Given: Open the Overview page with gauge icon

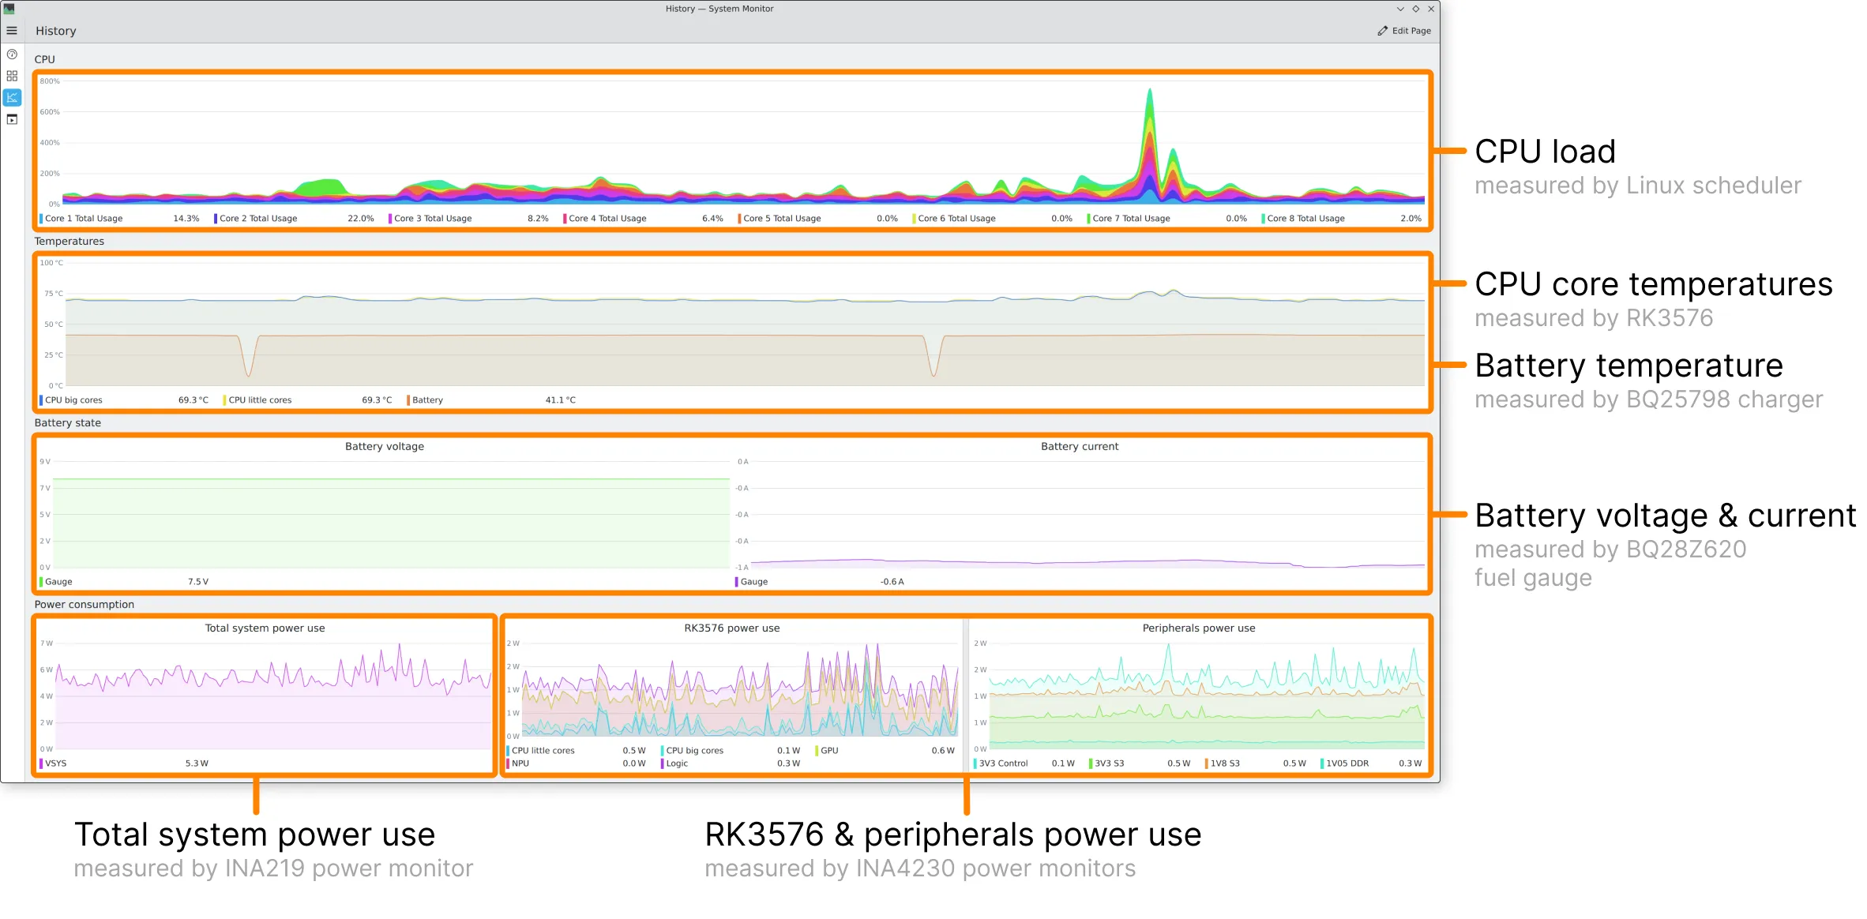Looking at the screenshot, I should (x=12, y=54).
